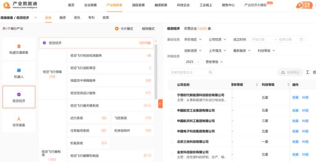Tick checkbox for 中国航空工业集团有限公司
Viewport: 316px width, 162px height.
tap(172, 111)
